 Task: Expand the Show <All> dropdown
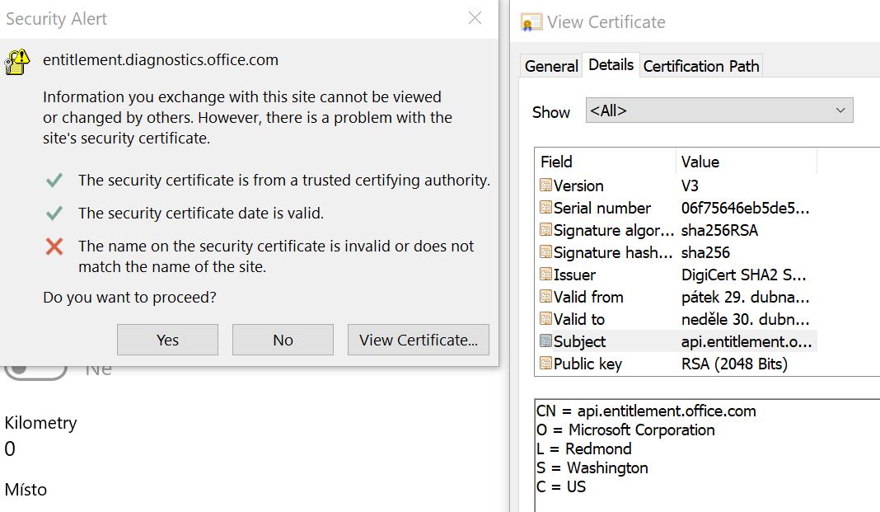point(719,110)
